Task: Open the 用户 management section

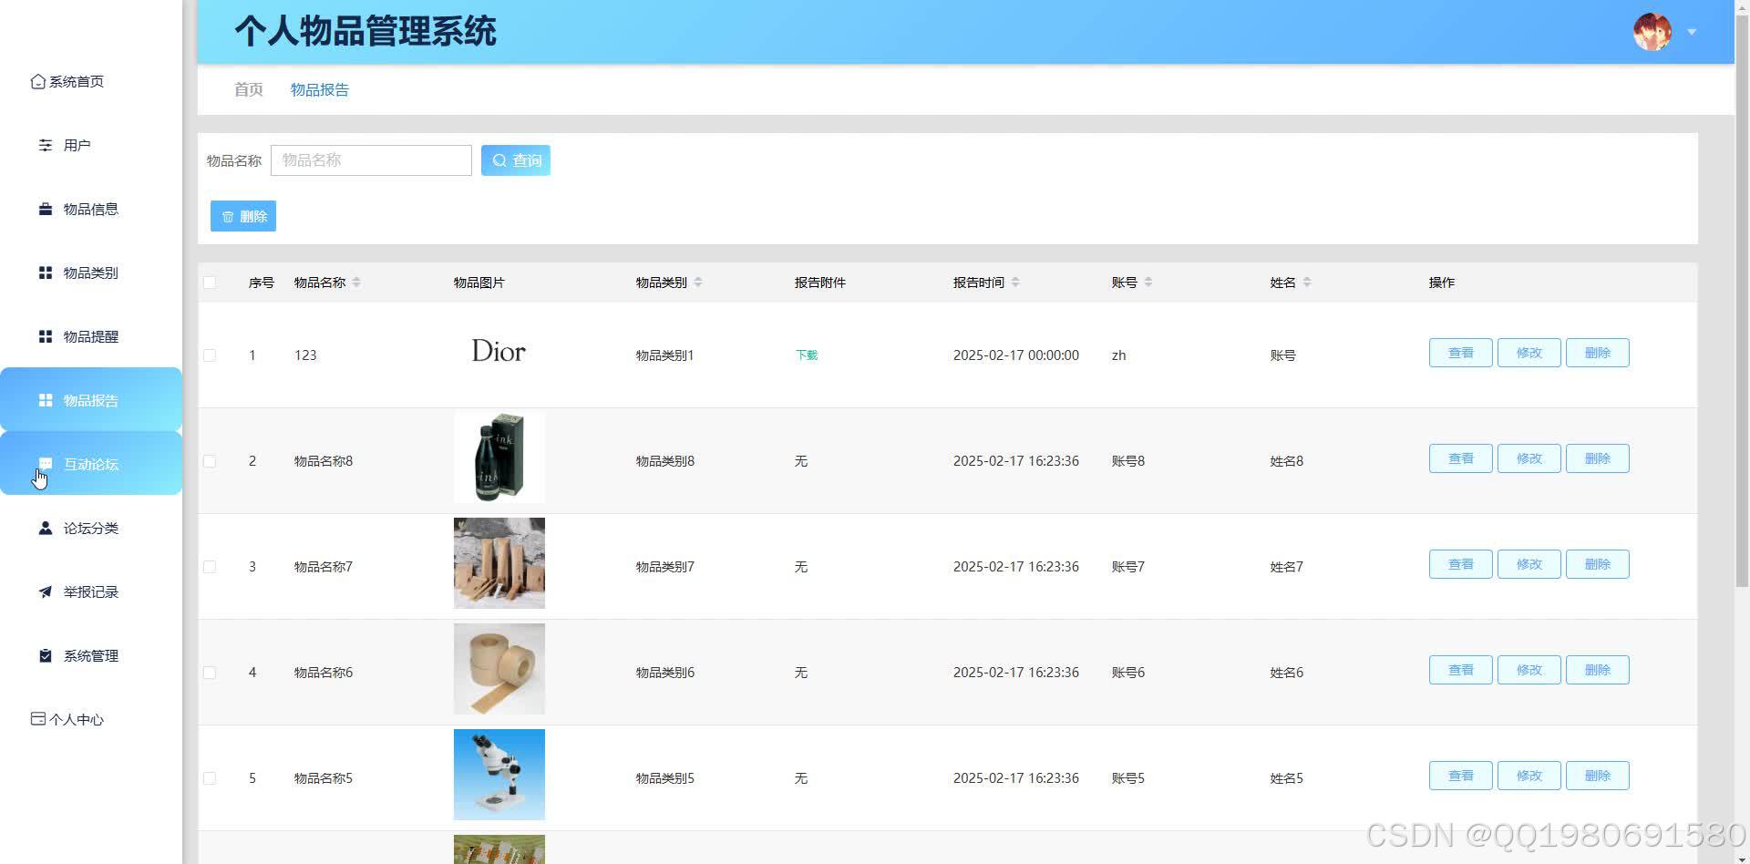Action: pyautogui.click(x=76, y=144)
